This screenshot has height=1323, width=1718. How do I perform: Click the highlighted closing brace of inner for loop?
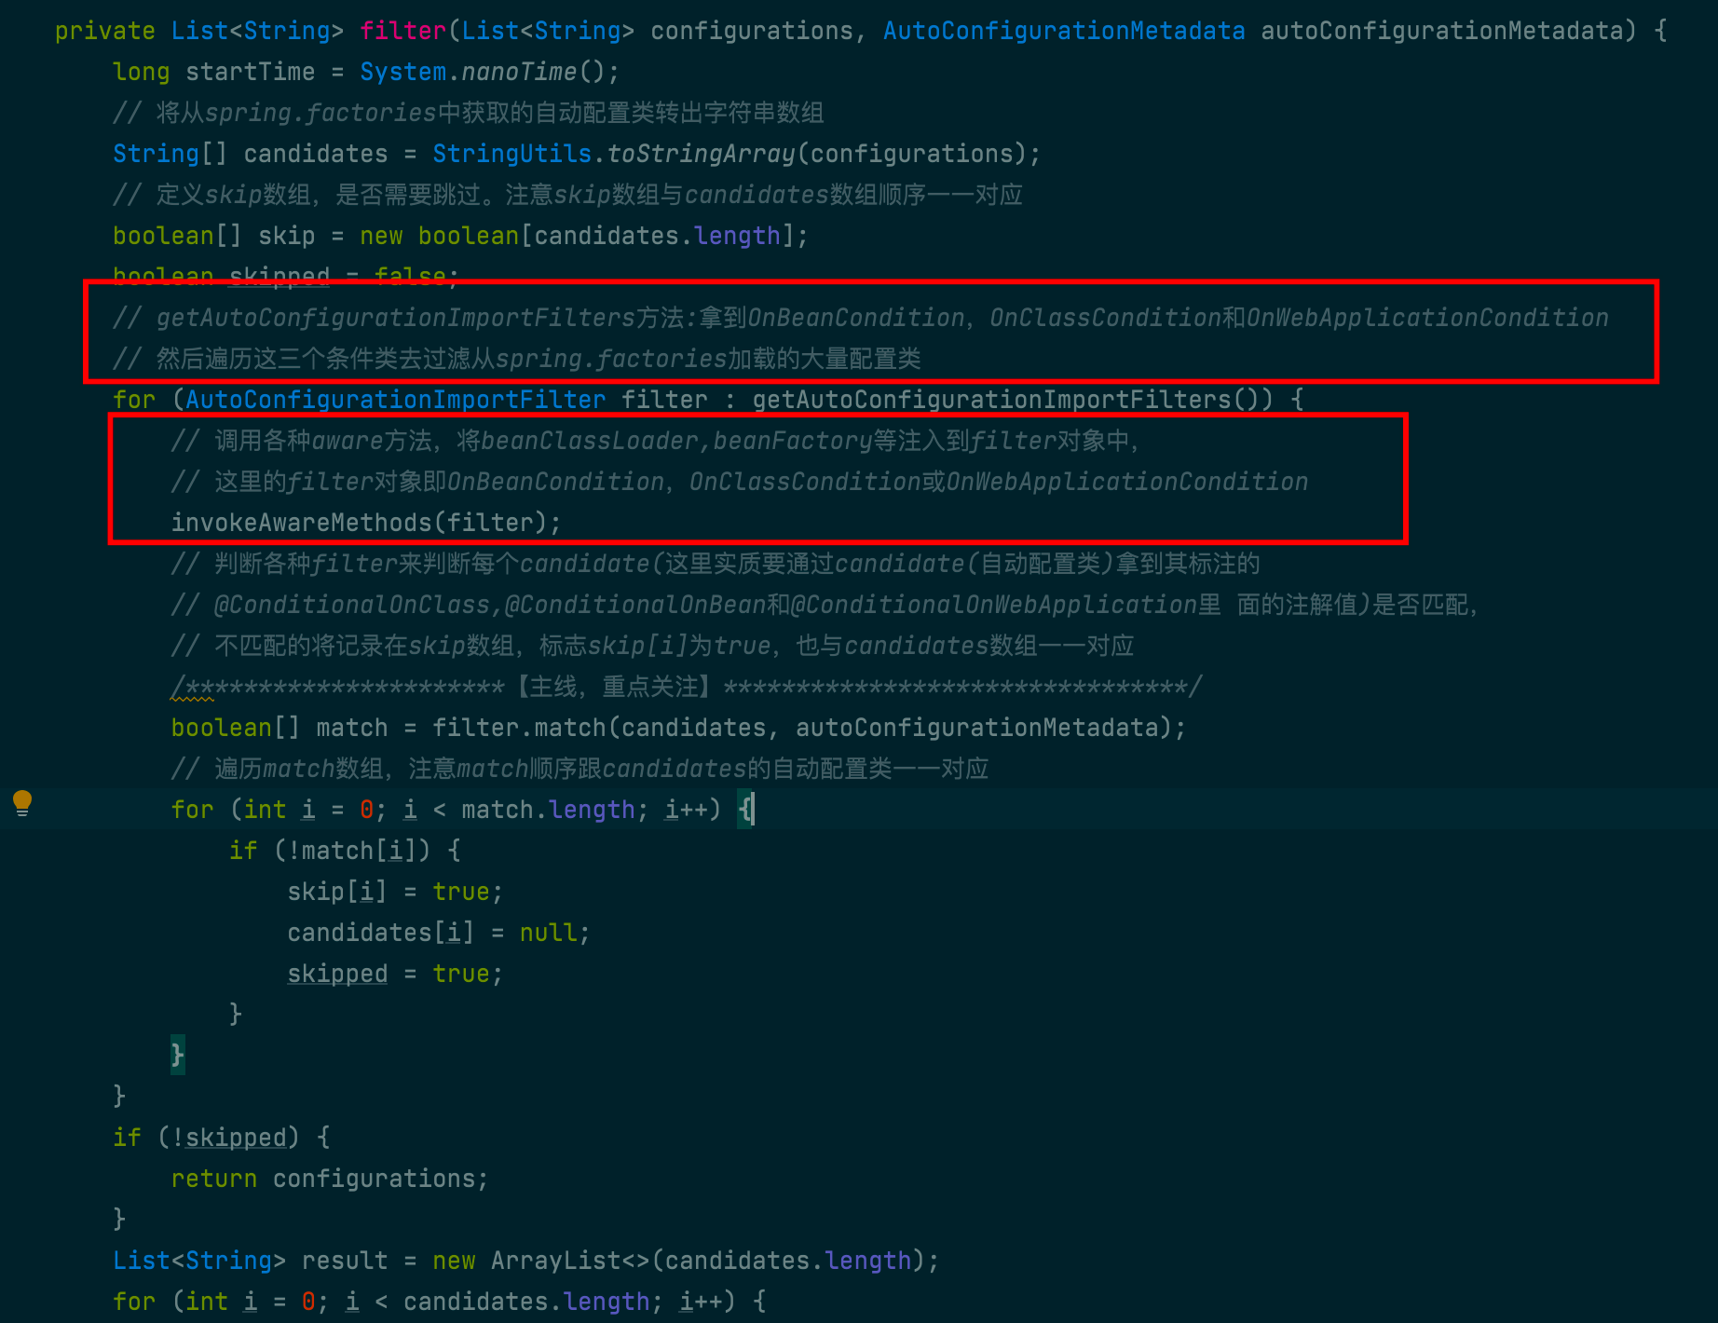[178, 1055]
